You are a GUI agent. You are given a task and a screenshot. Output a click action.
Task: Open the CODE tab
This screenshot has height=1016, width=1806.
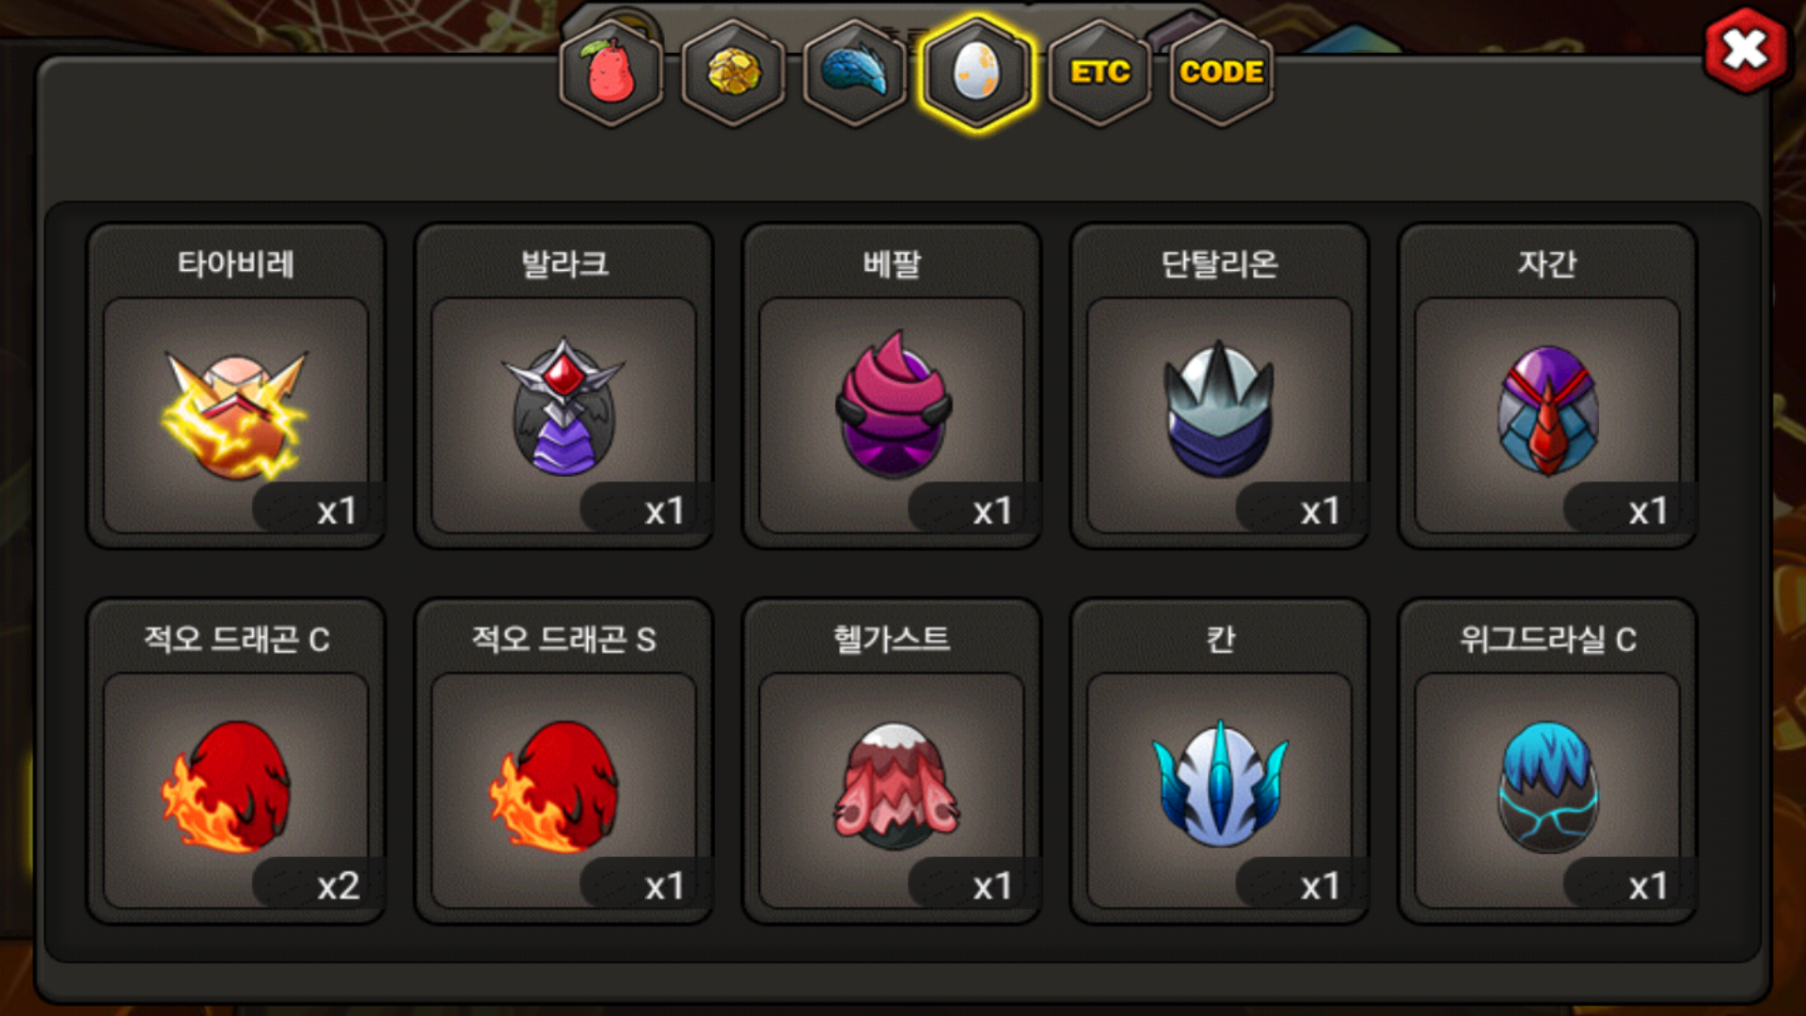pyautogui.click(x=1222, y=73)
